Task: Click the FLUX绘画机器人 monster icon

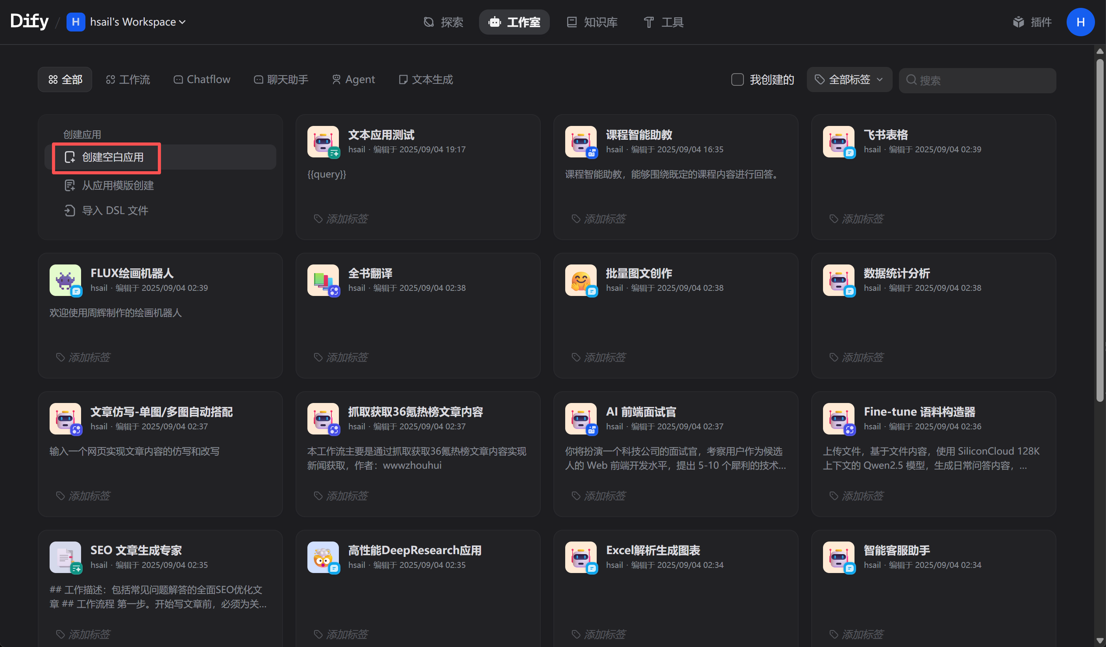Action: pyautogui.click(x=65, y=280)
